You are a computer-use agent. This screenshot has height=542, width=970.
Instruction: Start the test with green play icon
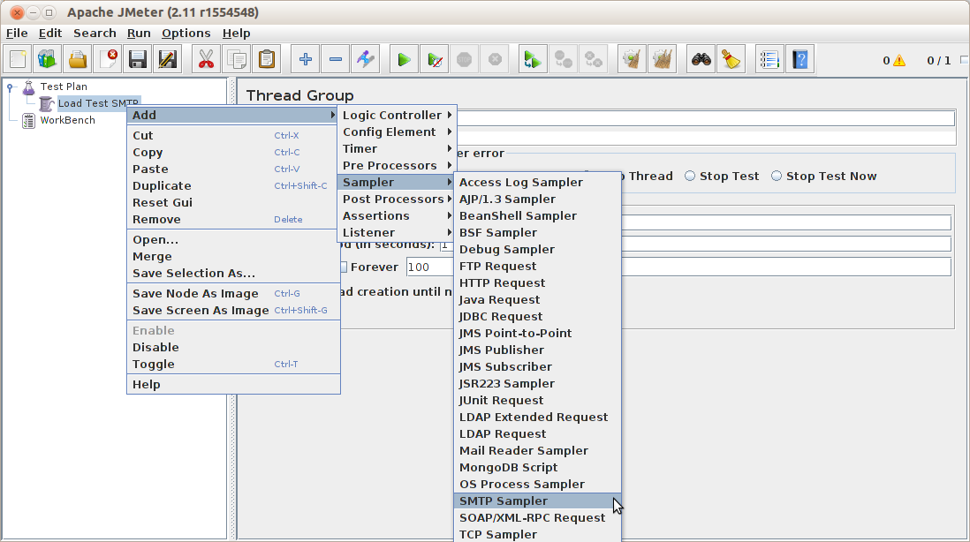pos(404,60)
